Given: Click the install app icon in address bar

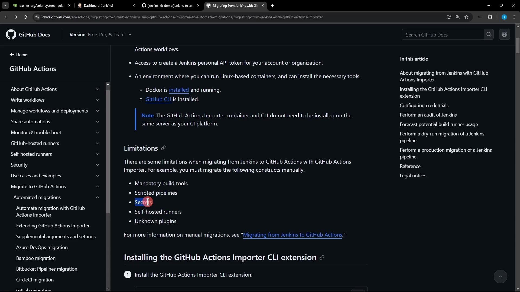Looking at the screenshot, I should pyautogui.click(x=449, y=17).
